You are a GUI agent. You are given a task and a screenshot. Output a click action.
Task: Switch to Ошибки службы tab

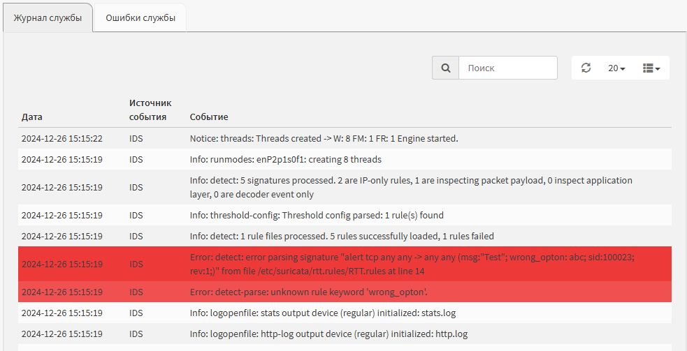[140, 18]
